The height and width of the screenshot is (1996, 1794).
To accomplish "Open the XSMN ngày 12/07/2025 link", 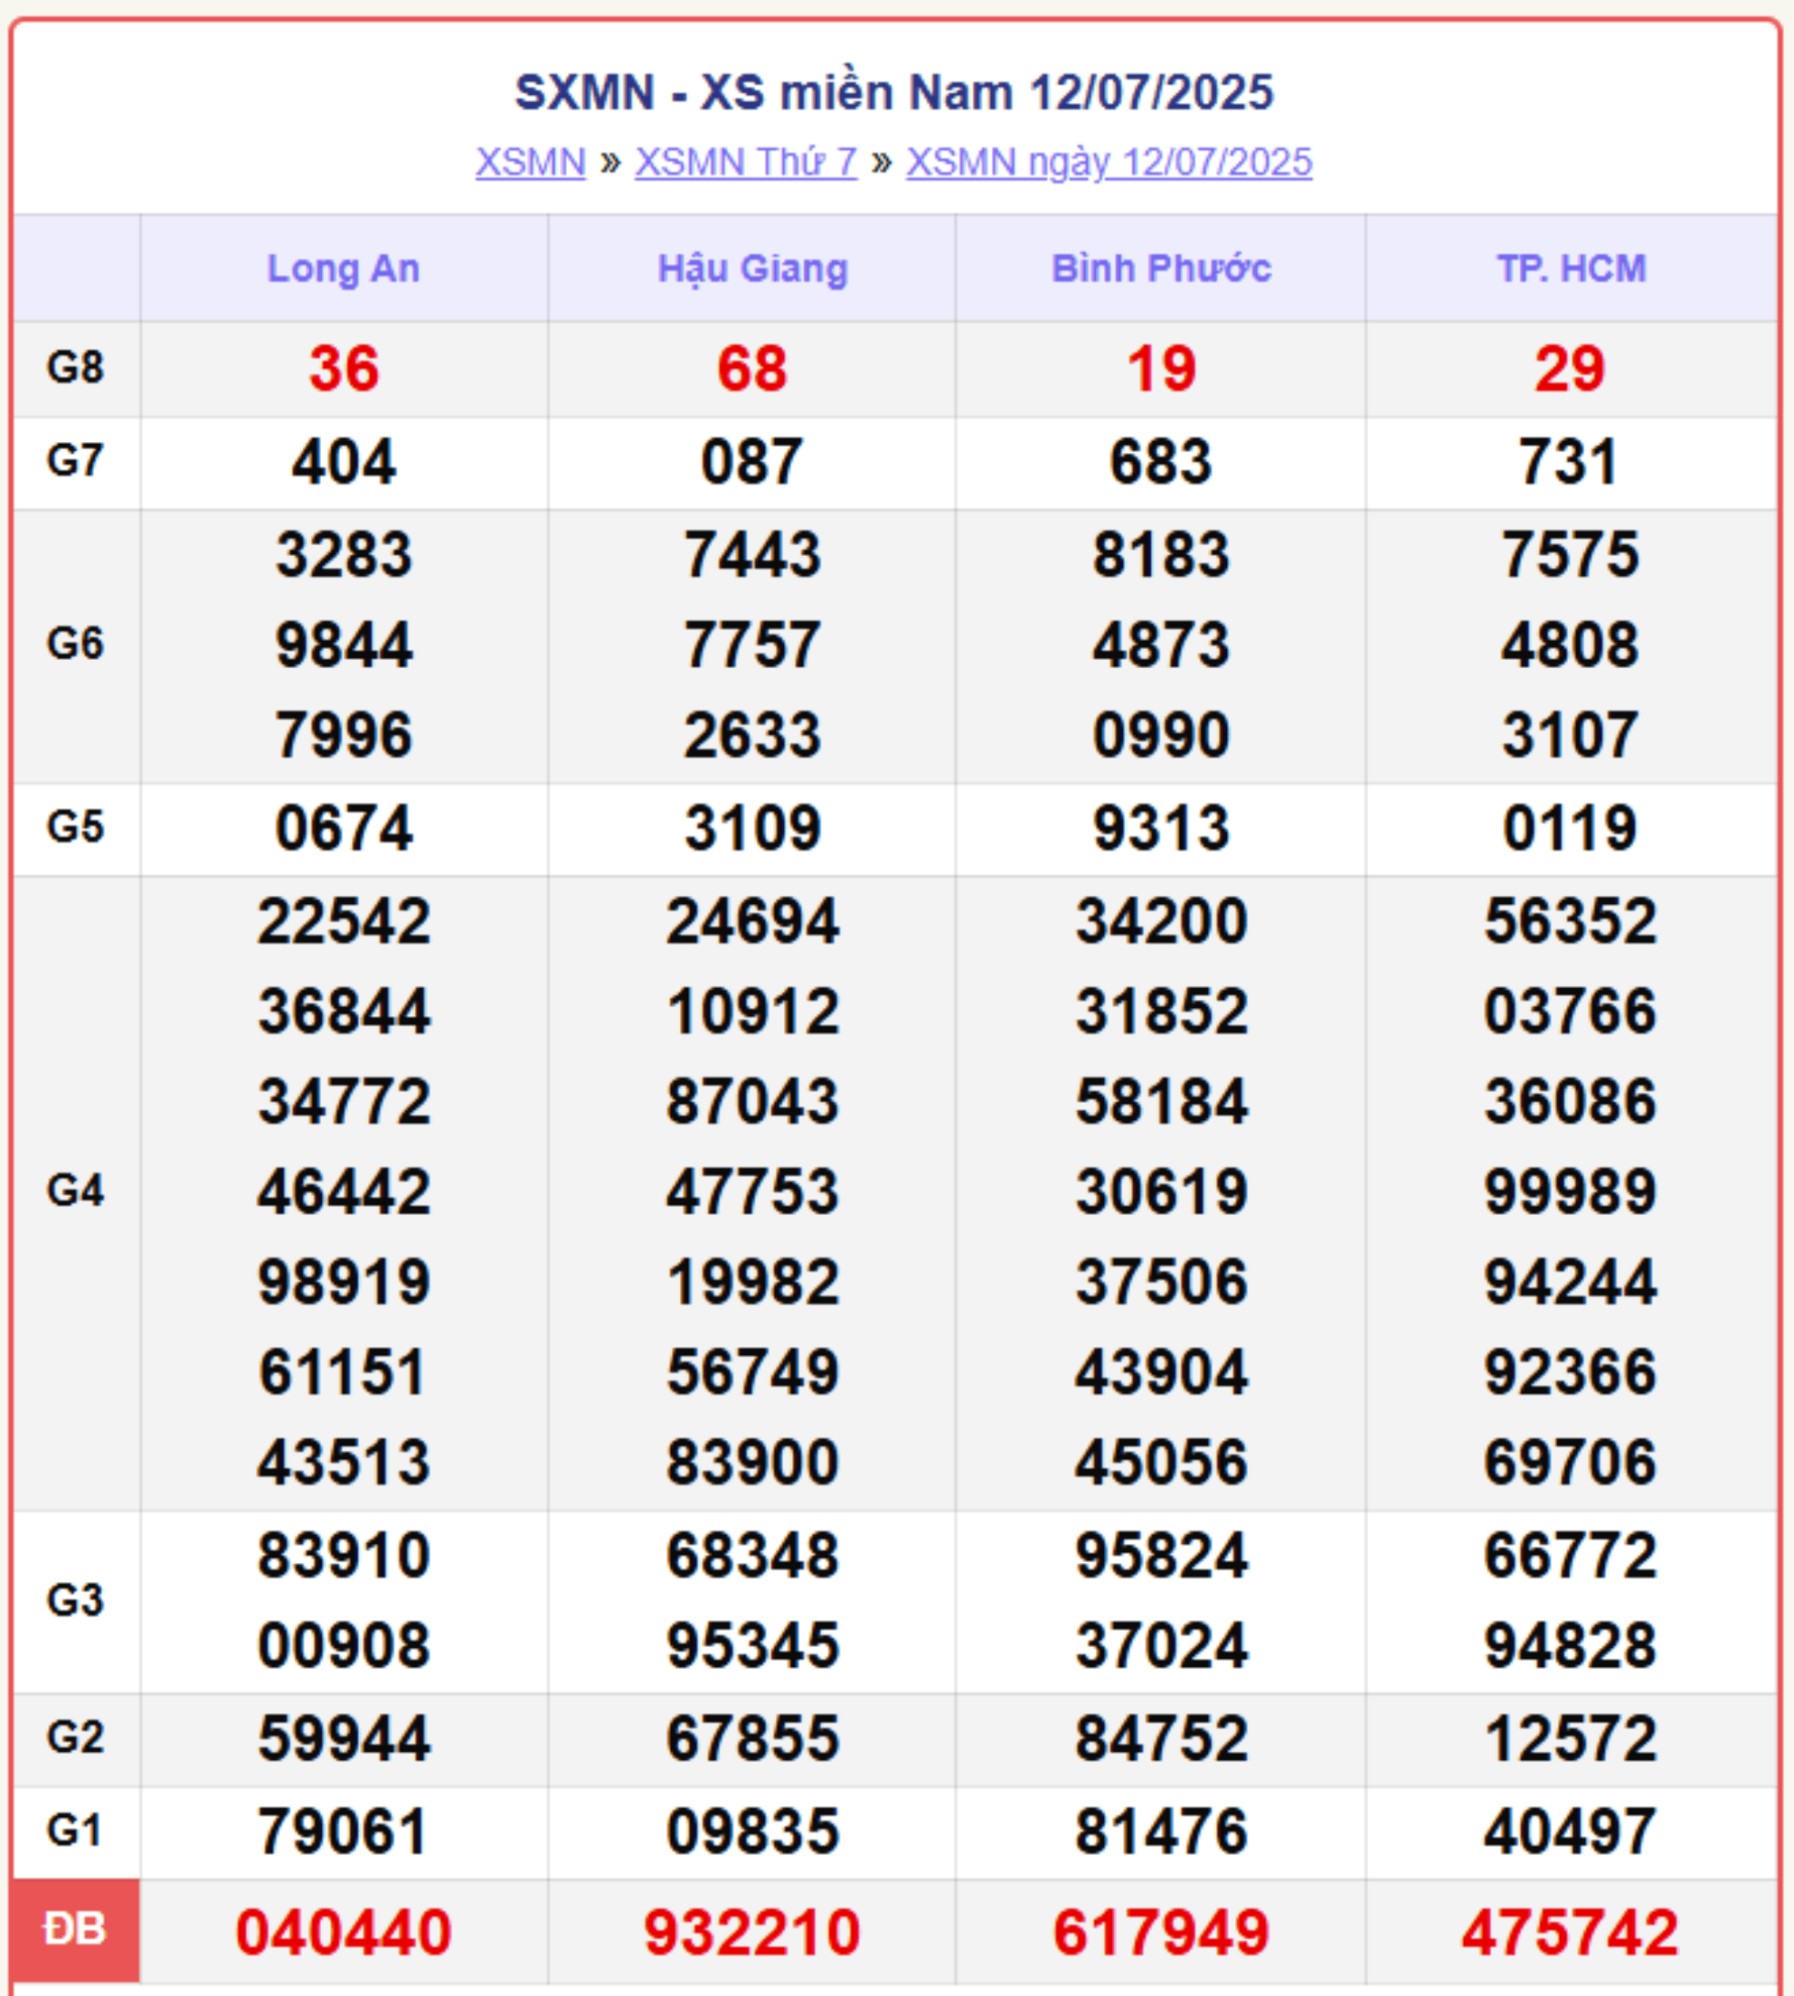I will point(1109,162).
